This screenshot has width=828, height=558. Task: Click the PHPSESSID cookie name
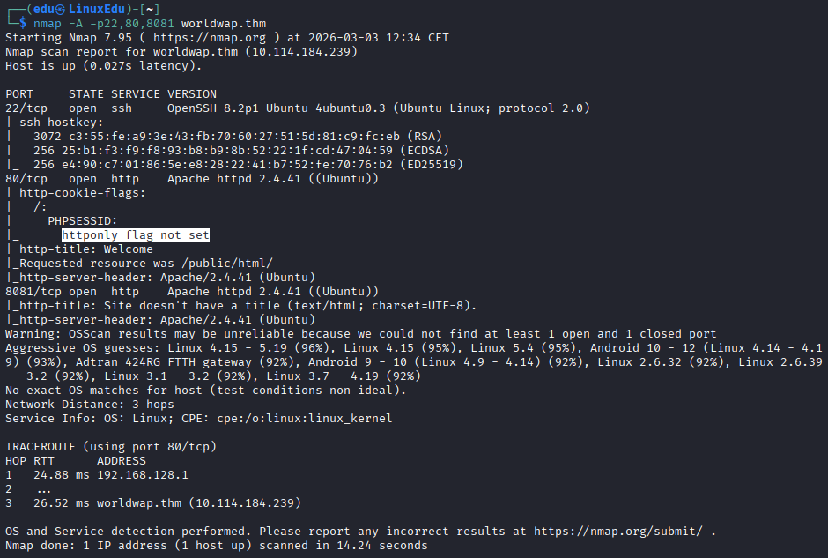click(83, 221)
